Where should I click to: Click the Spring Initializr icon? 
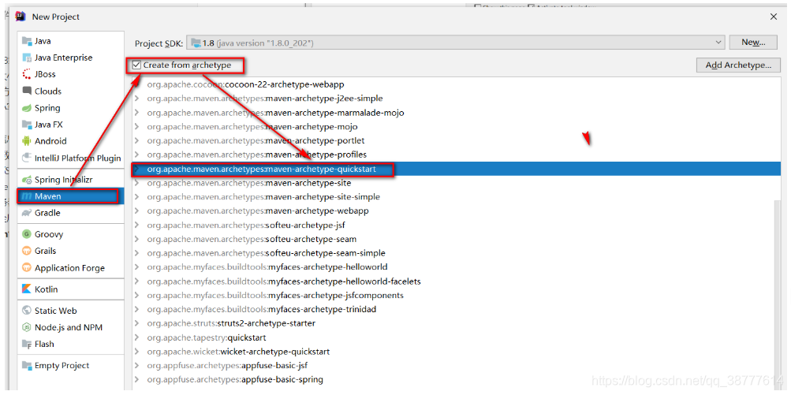pos(27,180)
